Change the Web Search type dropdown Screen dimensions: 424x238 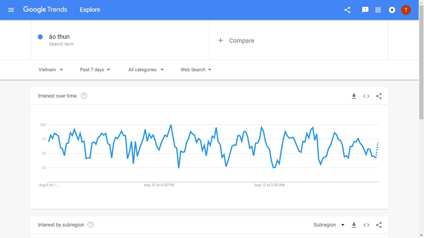tap(196, 70)
